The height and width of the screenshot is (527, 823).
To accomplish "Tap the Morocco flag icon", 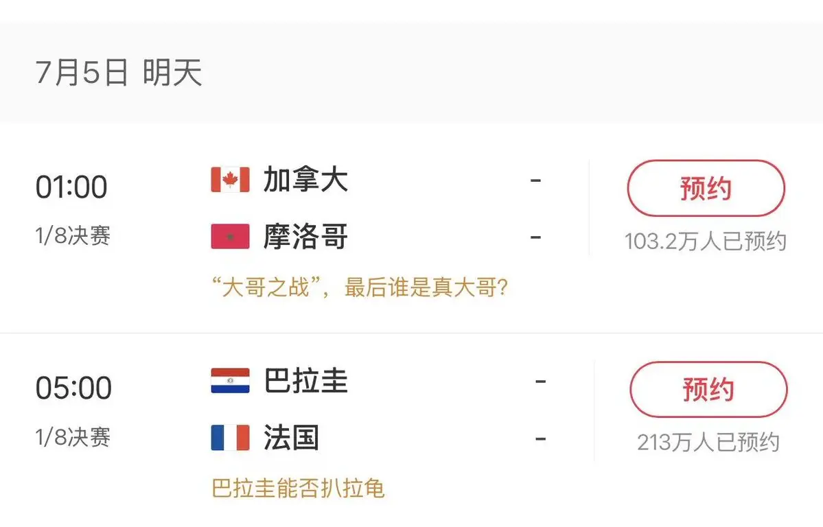I will tap(230, 236).
